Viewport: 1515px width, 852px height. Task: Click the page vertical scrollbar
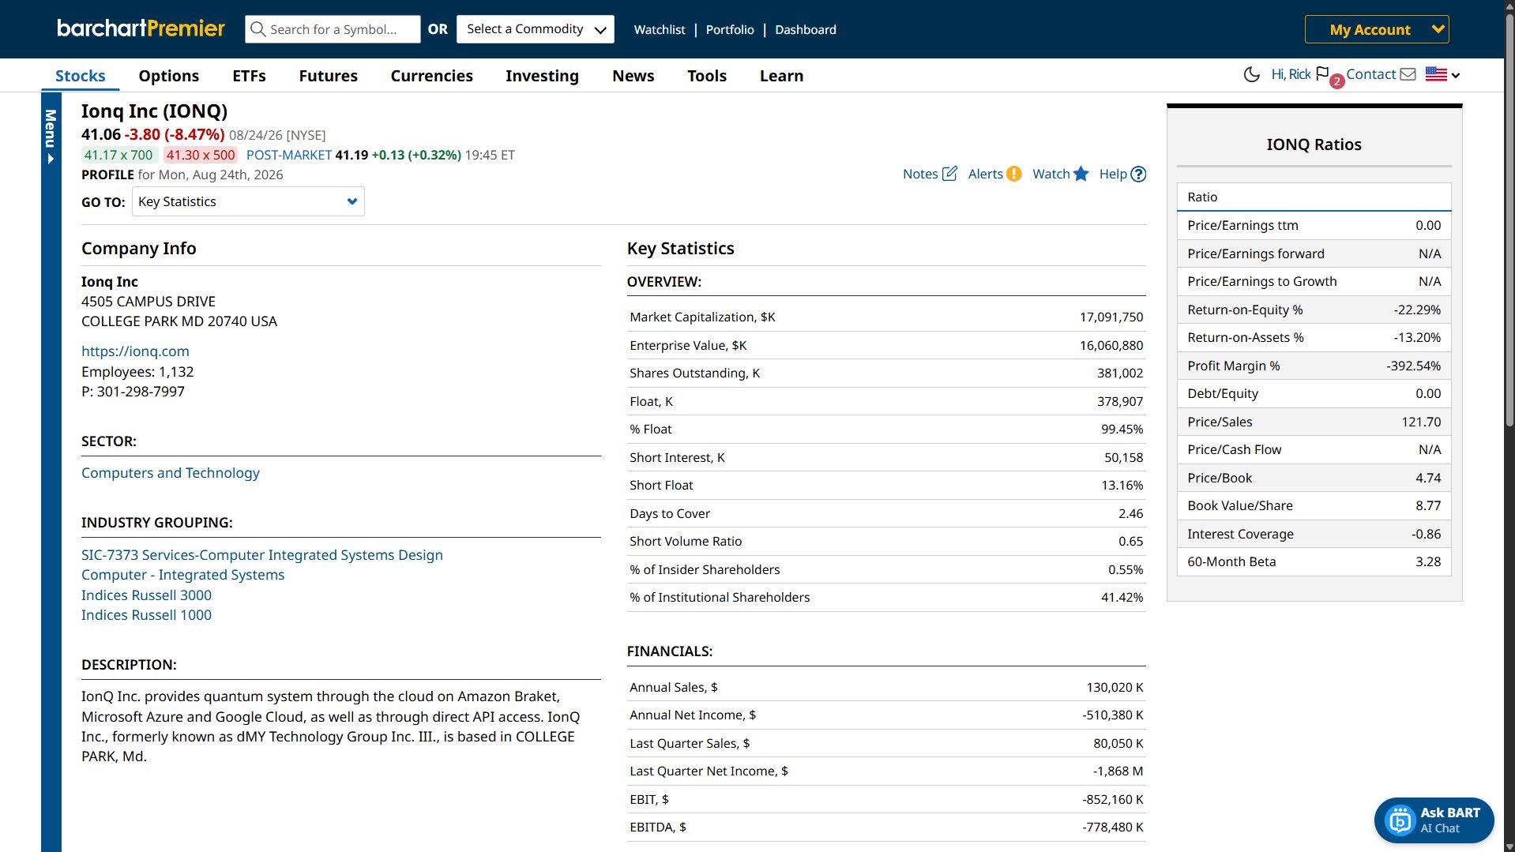tap(1509, 221)
